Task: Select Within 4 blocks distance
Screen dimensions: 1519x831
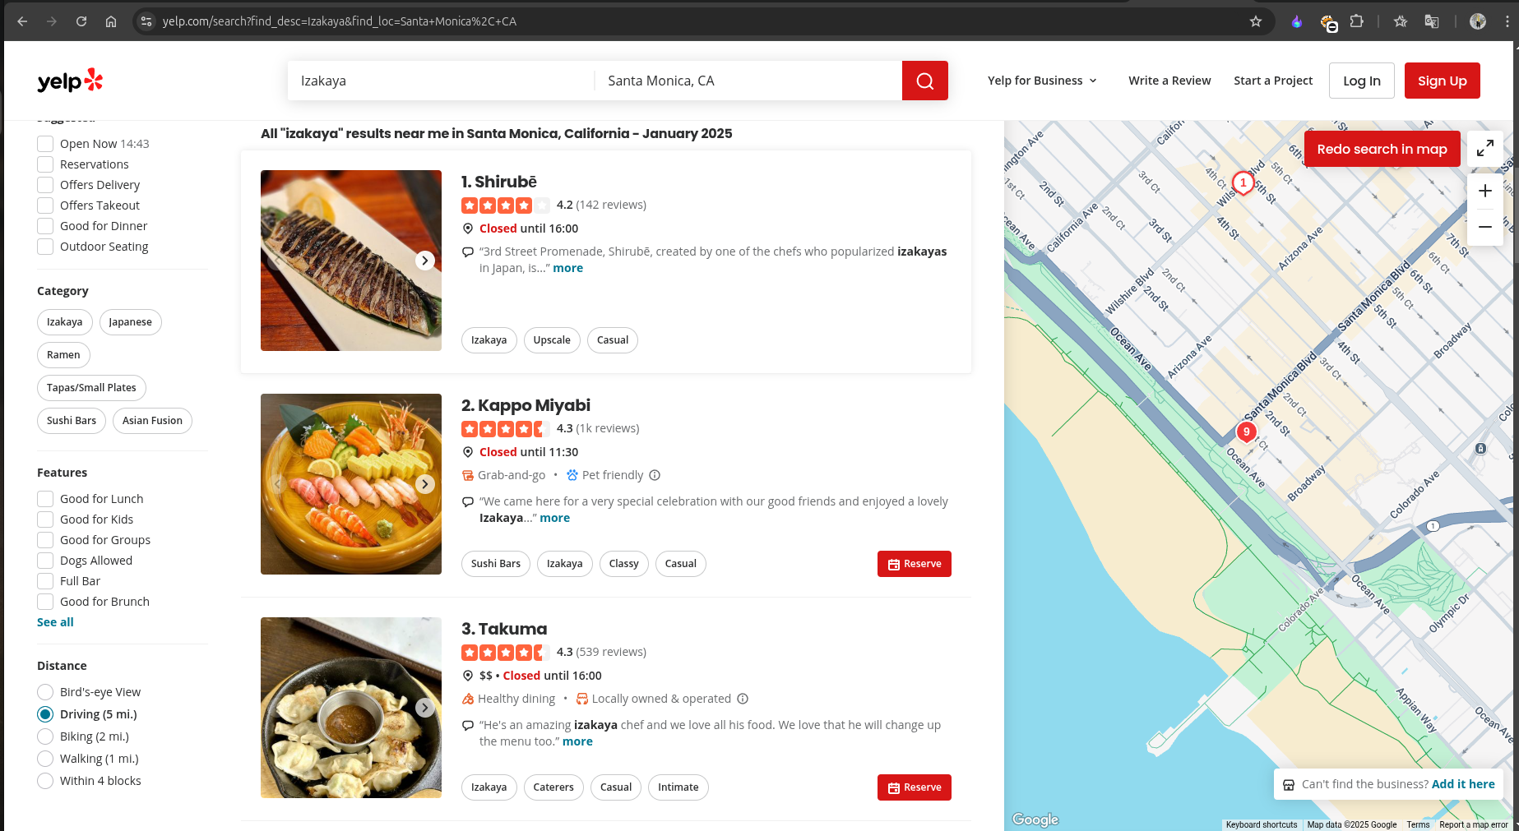Action: point(45,781)
